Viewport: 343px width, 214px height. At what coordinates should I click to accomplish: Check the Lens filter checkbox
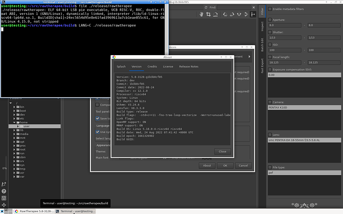pos(270,135)
